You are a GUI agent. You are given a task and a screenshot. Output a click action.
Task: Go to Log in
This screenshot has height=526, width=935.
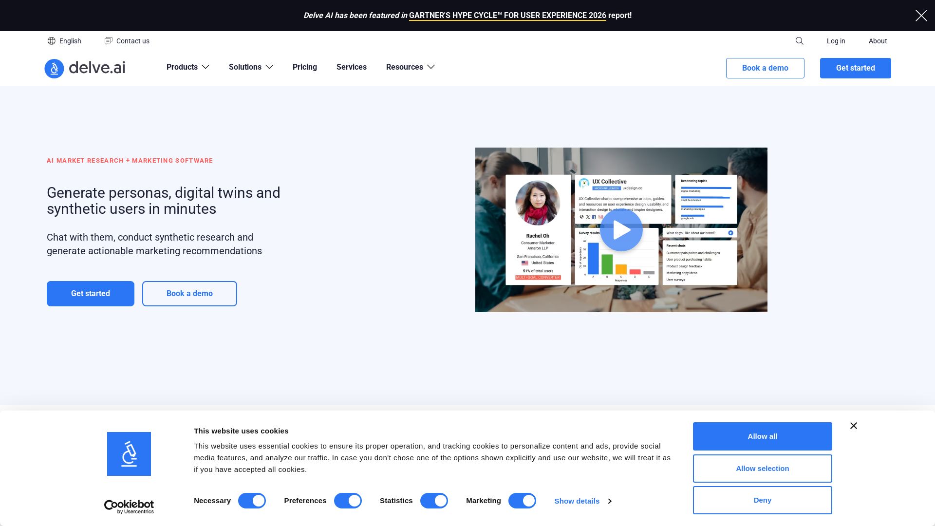click(836, 41)
